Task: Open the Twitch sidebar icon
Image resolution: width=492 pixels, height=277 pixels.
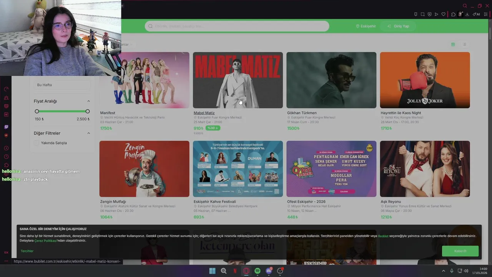Action: (6, 127)
